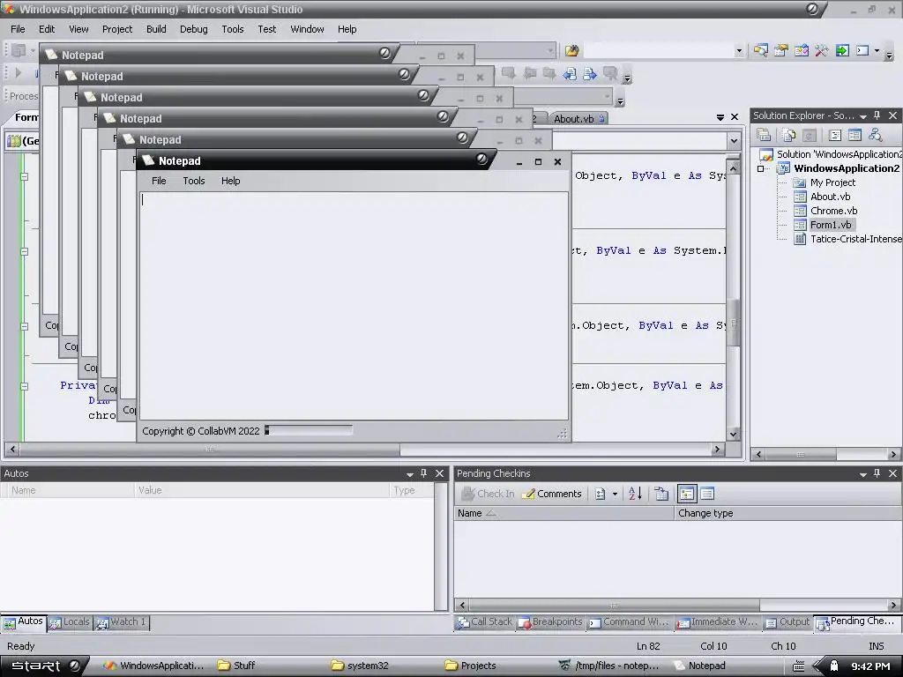The height and width of the screenshot is (677, 903).
Task: Click the Pending Checkins scroll right arrow
Action: 893,605
